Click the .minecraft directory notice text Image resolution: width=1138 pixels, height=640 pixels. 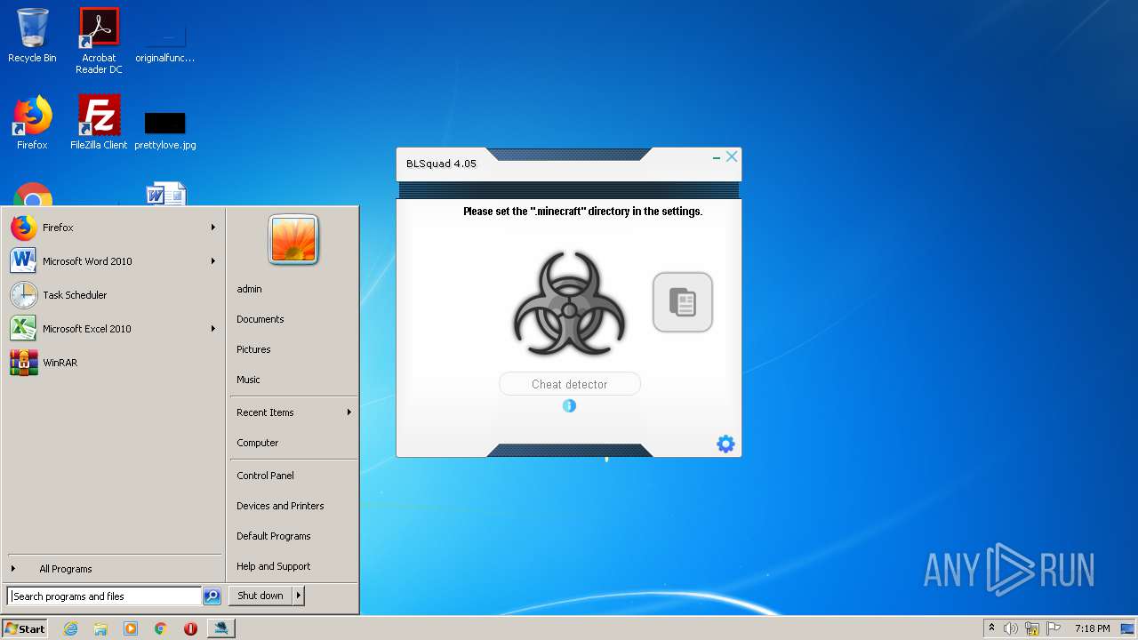click(582, 212)
